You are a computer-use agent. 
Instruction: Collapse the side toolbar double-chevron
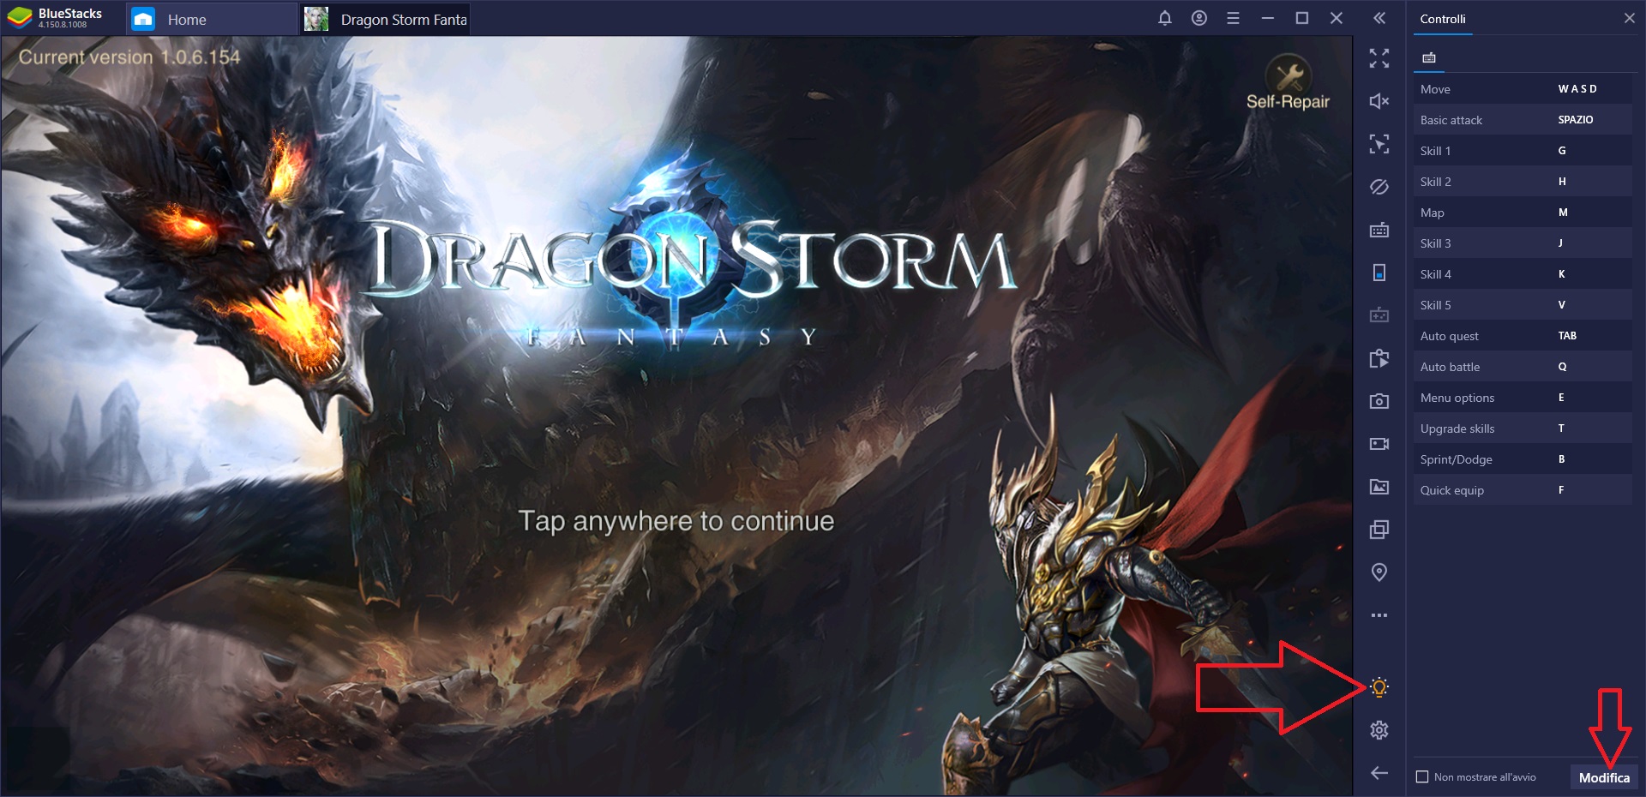point(1379,18)
